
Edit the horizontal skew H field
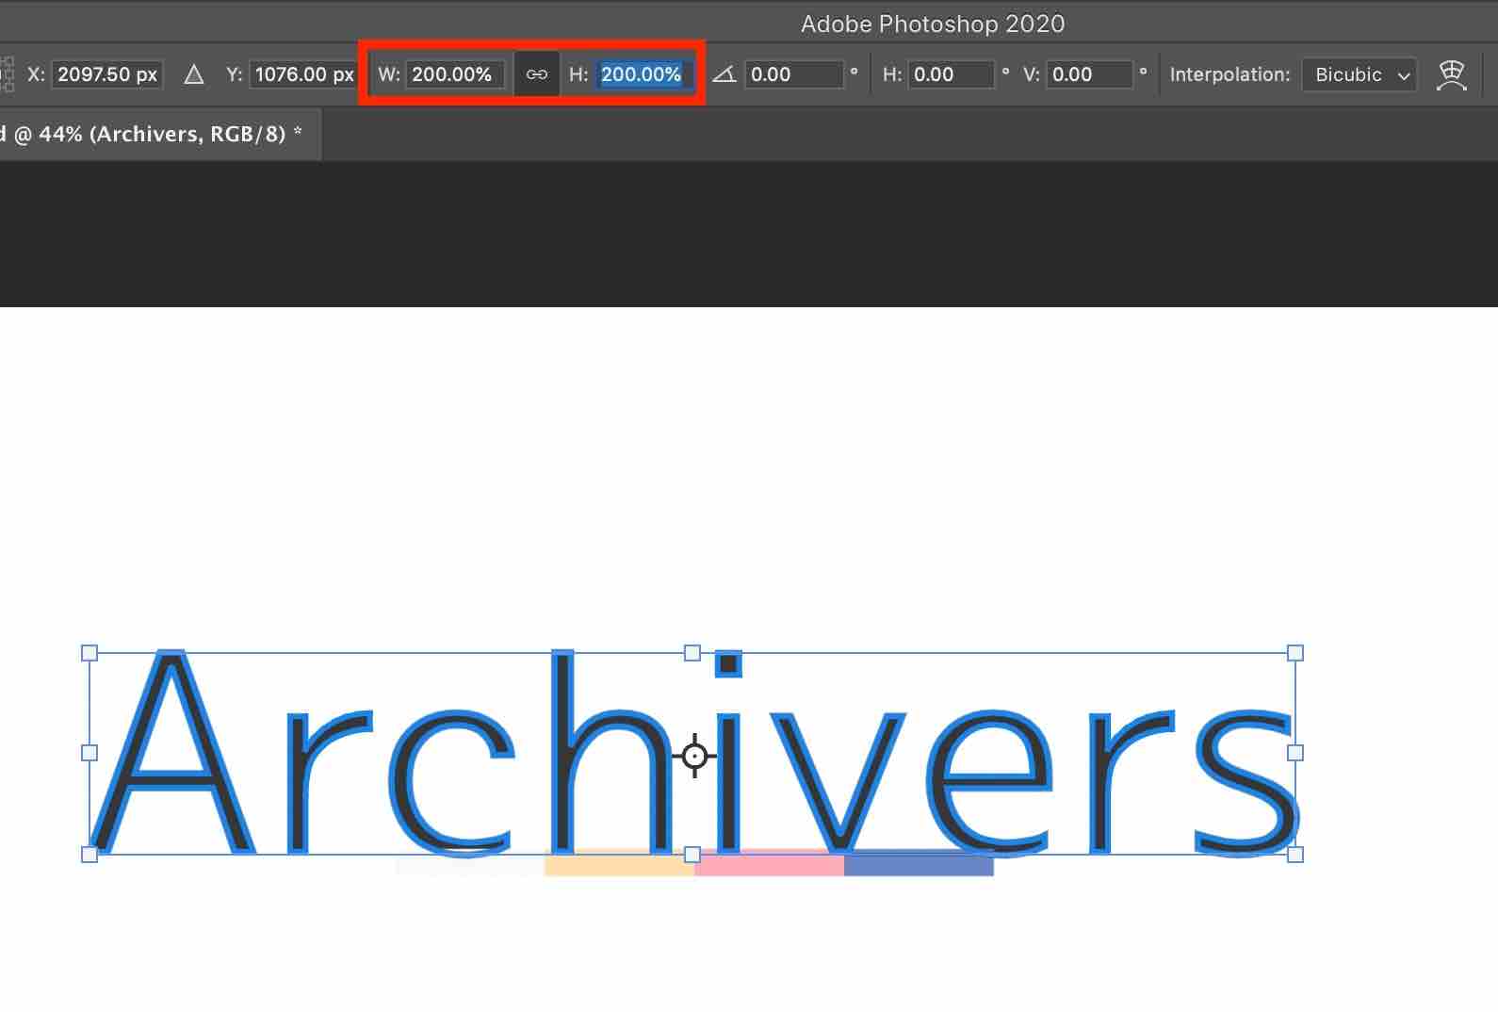coord(952,74)
